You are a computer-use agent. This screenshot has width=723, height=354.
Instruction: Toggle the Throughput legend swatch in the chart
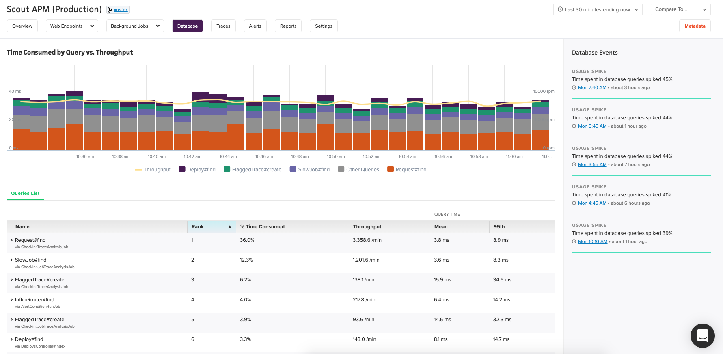138,169
